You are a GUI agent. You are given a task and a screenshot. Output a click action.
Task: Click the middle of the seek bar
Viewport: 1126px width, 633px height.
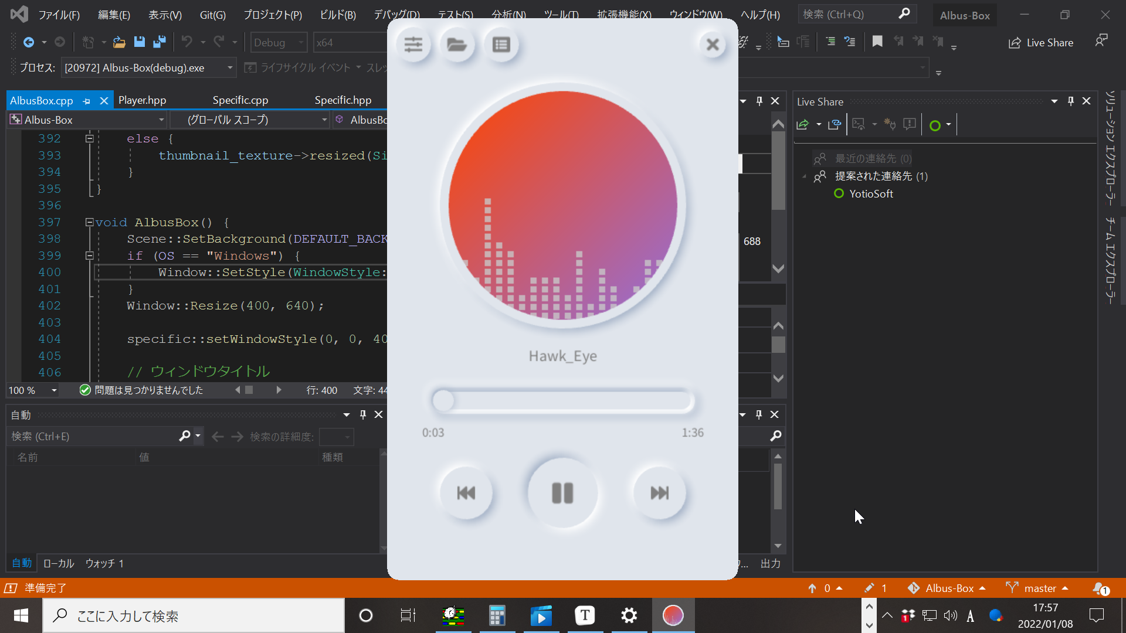point(562,401)
